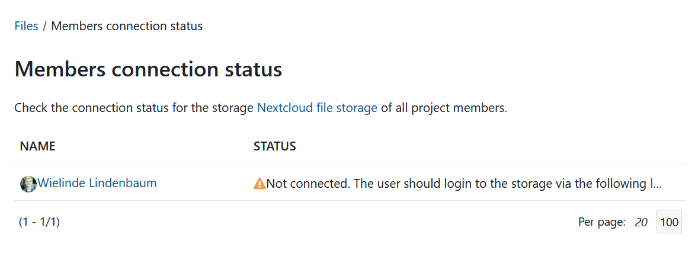Select 20 items per page

coord(640,223)
